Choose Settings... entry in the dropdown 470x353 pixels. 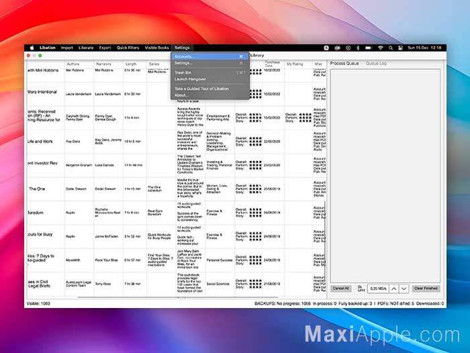point(209,63)
